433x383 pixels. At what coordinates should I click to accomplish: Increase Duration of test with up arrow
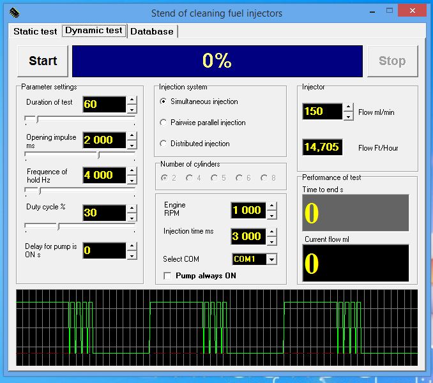tap(132, 100)
